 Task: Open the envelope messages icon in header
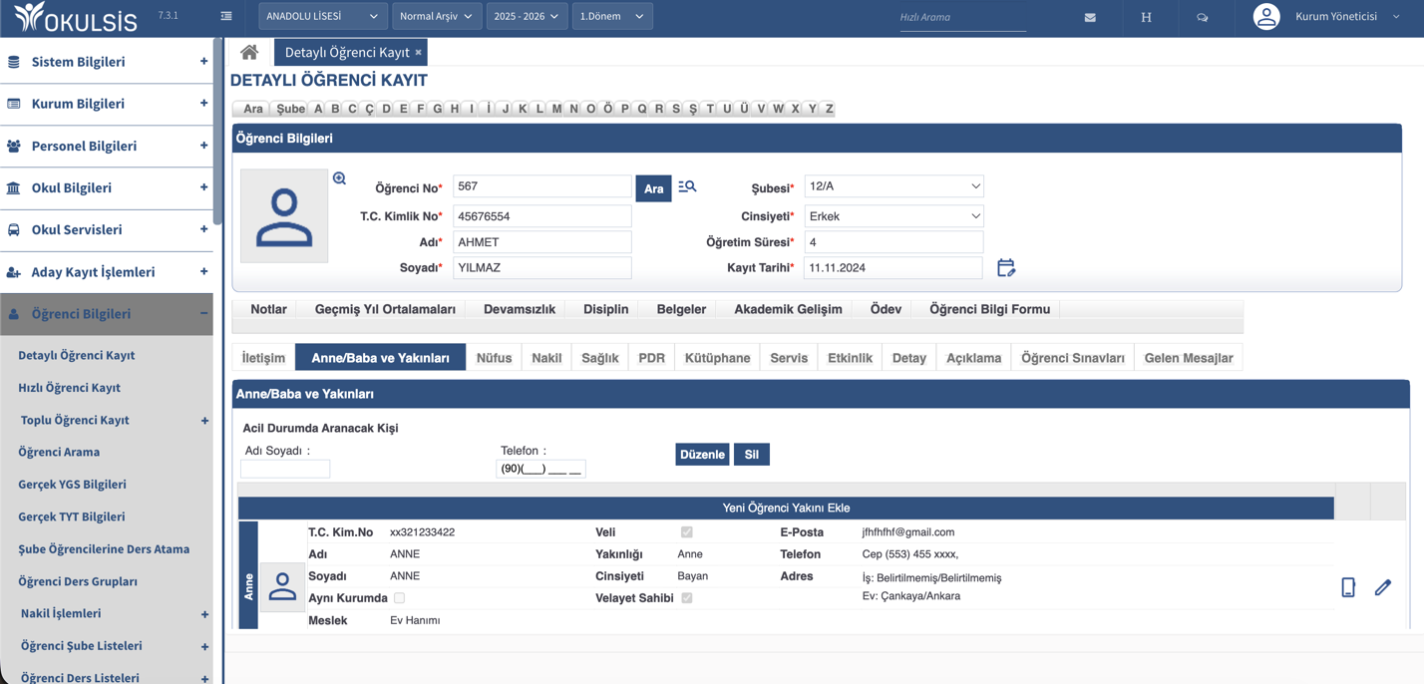tap(1090, 17)
